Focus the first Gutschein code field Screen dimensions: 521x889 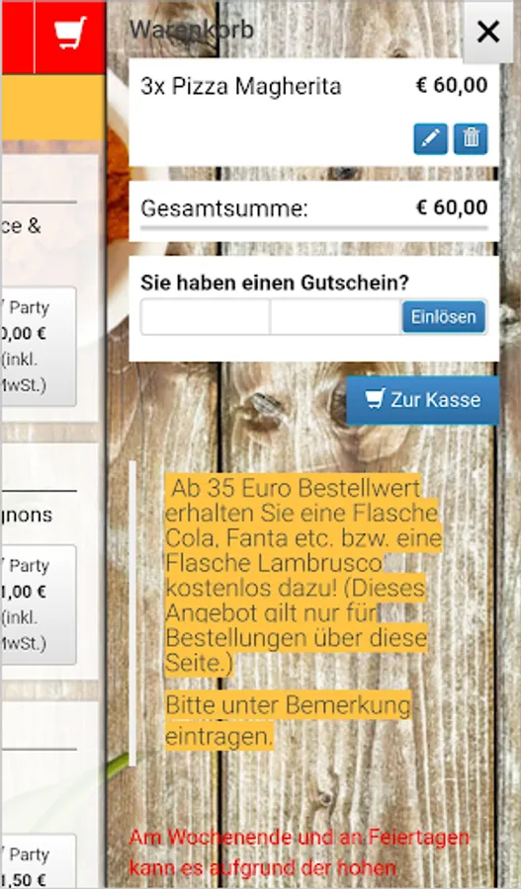point(206,317)
